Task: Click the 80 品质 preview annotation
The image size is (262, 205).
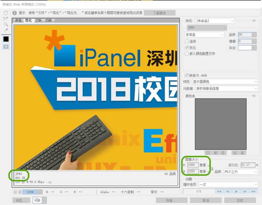Action: point(170,174)
